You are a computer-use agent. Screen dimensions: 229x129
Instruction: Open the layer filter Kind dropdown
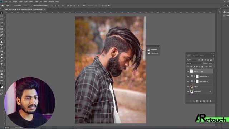pos(192,60)
